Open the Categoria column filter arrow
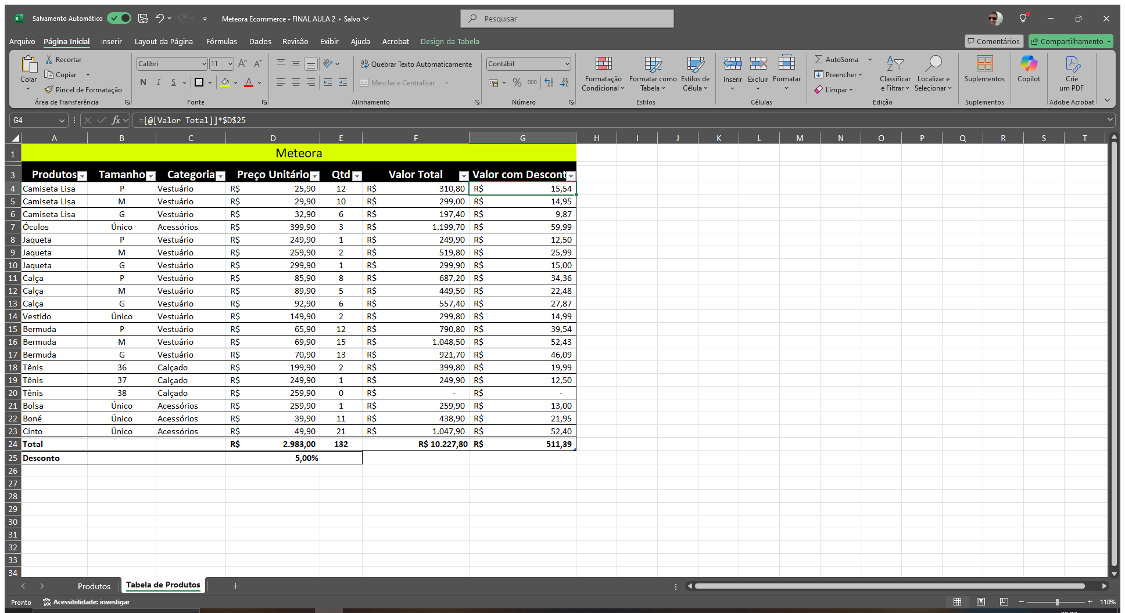Screen dimensions: 1125x613 click(220, 176)
